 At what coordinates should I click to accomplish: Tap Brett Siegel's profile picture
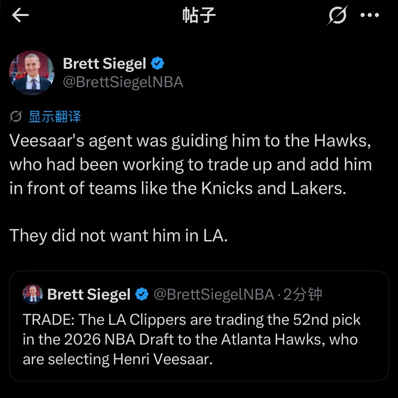pos(32,73)
